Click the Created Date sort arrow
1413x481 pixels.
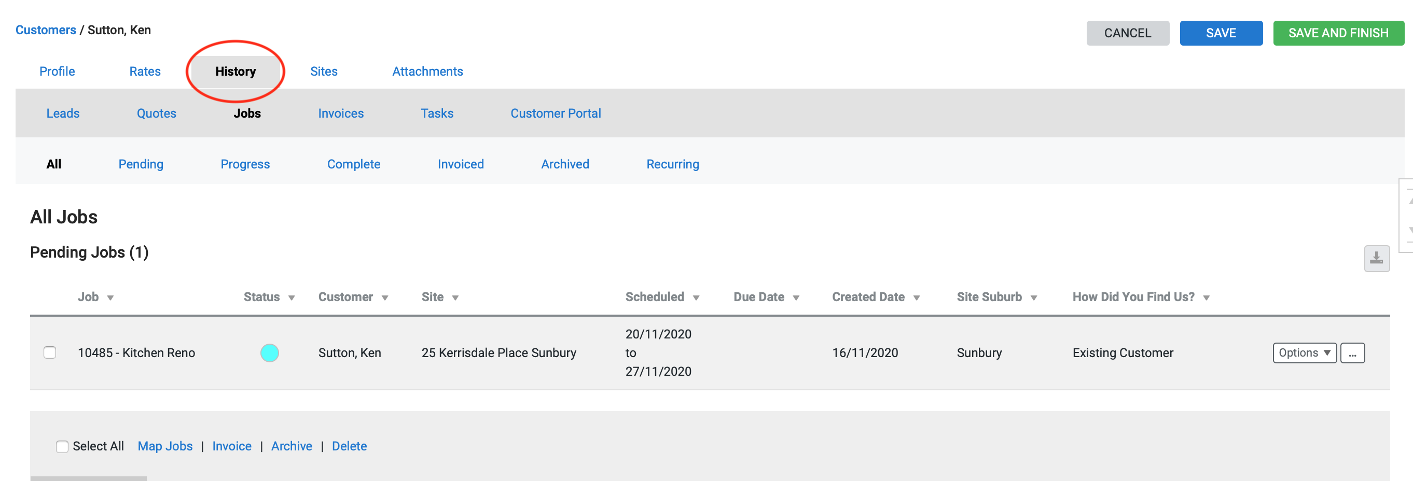pos(916,298)
